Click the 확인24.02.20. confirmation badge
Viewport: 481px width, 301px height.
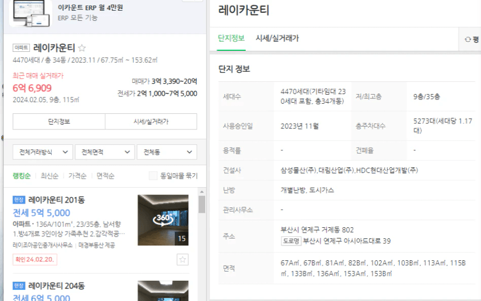(35, 260)
